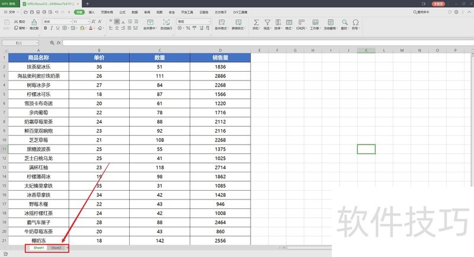Switch to the 插入 Insert tab
Image resolution: width=474 pixels, height=257 pixels.
tap(92, 12)
